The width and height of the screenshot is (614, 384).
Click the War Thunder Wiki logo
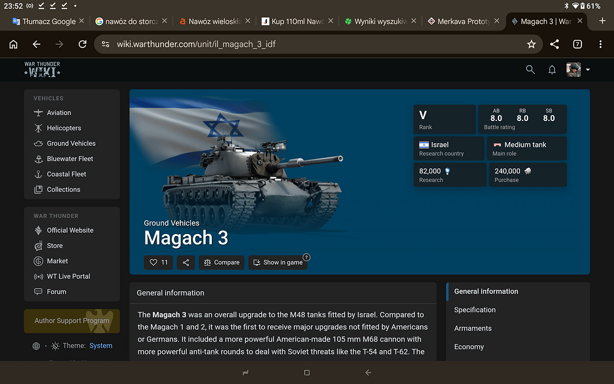42,69
